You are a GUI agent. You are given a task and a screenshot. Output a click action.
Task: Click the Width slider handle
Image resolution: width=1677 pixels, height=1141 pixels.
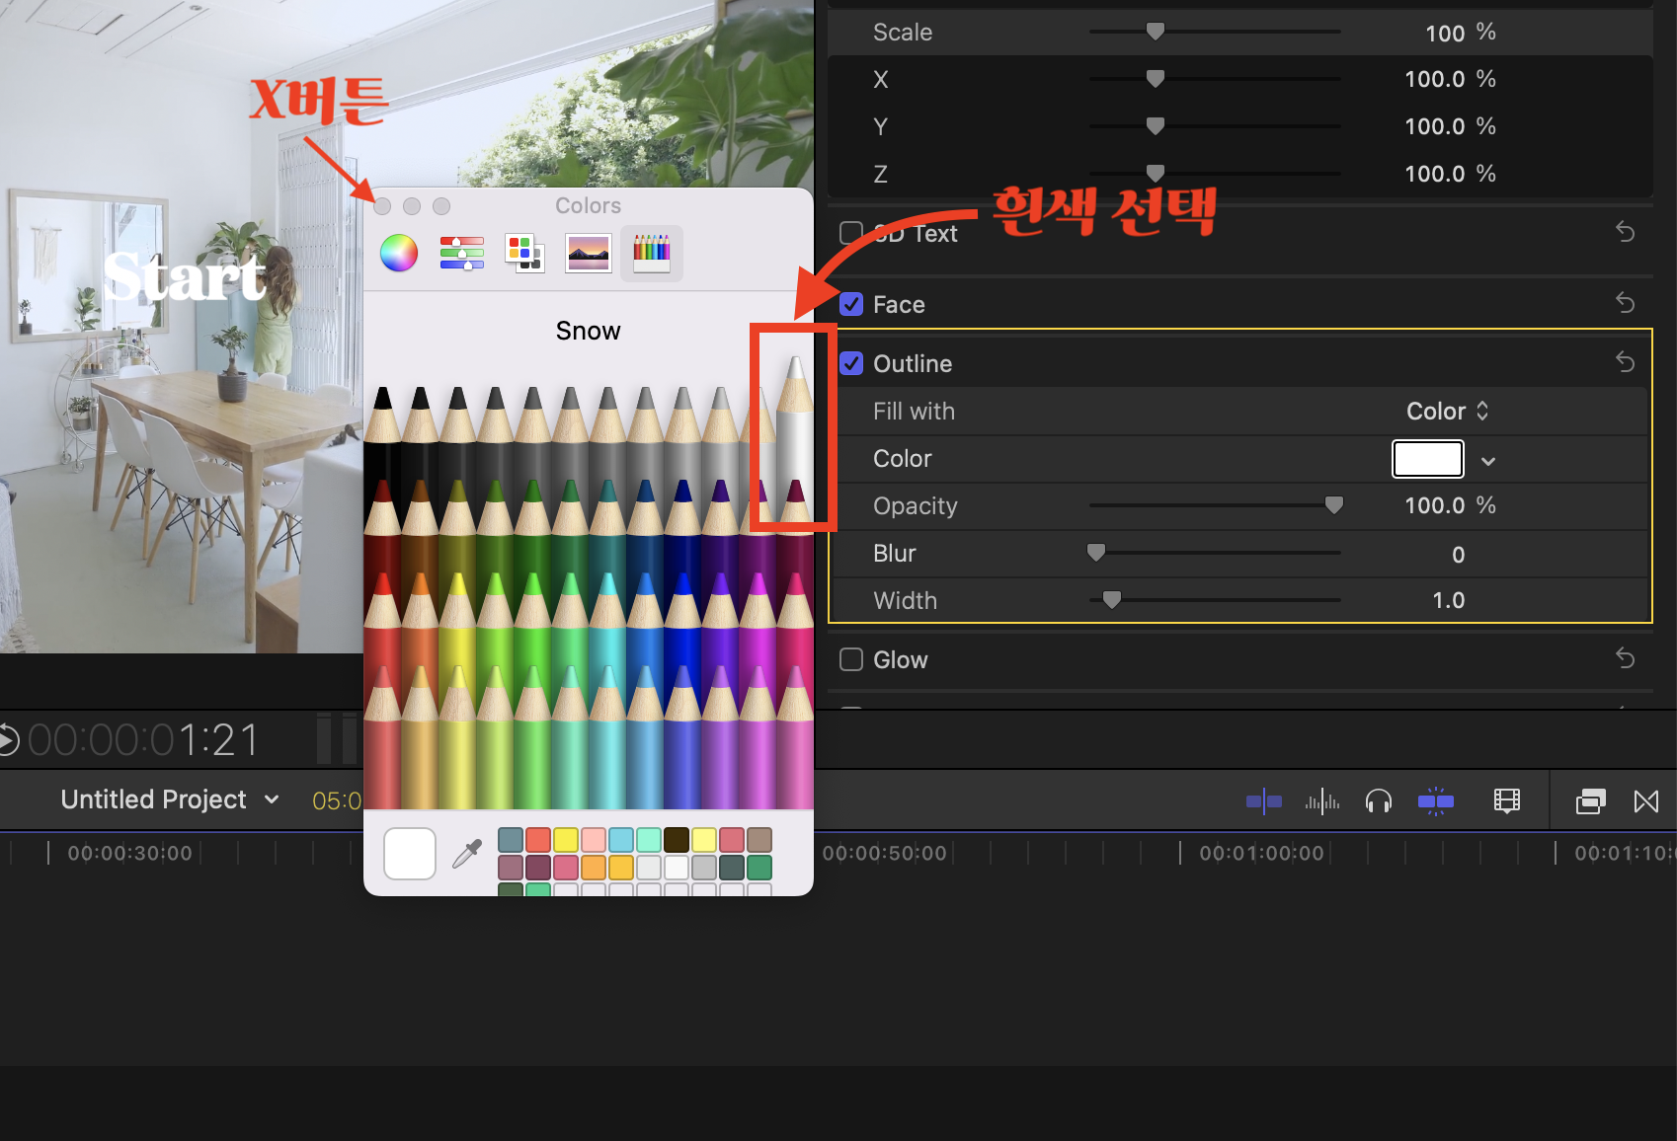1112,600
